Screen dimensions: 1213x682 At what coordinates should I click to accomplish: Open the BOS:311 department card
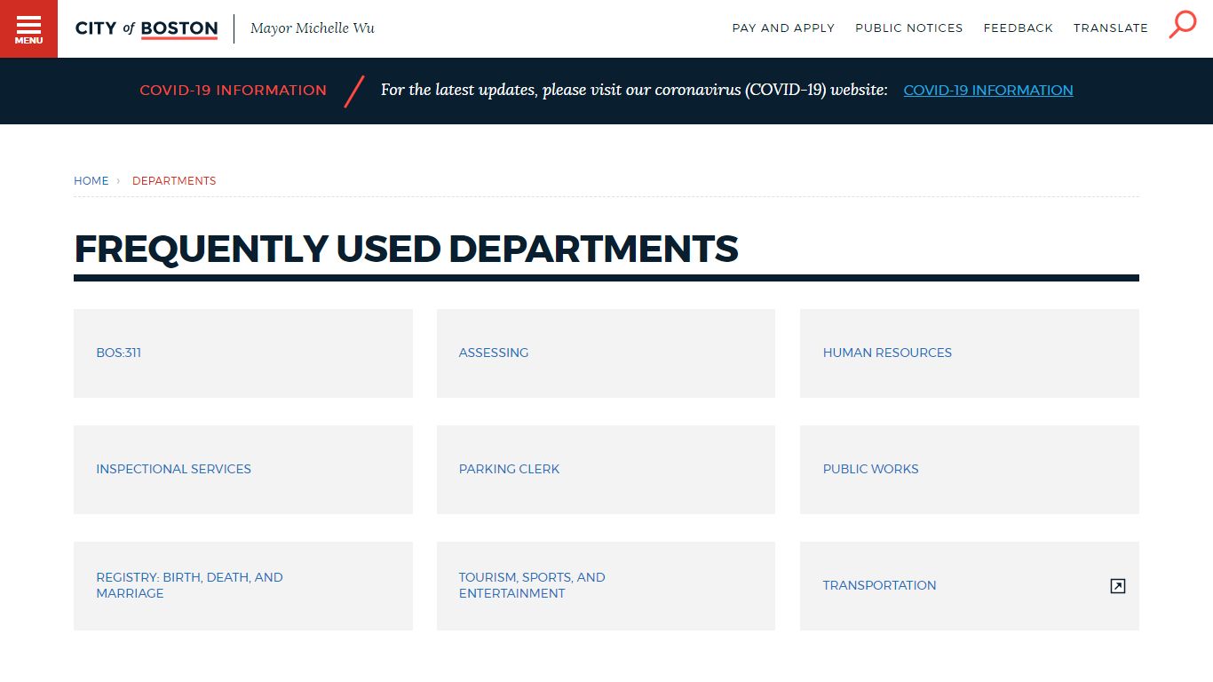tap(243, 353)
